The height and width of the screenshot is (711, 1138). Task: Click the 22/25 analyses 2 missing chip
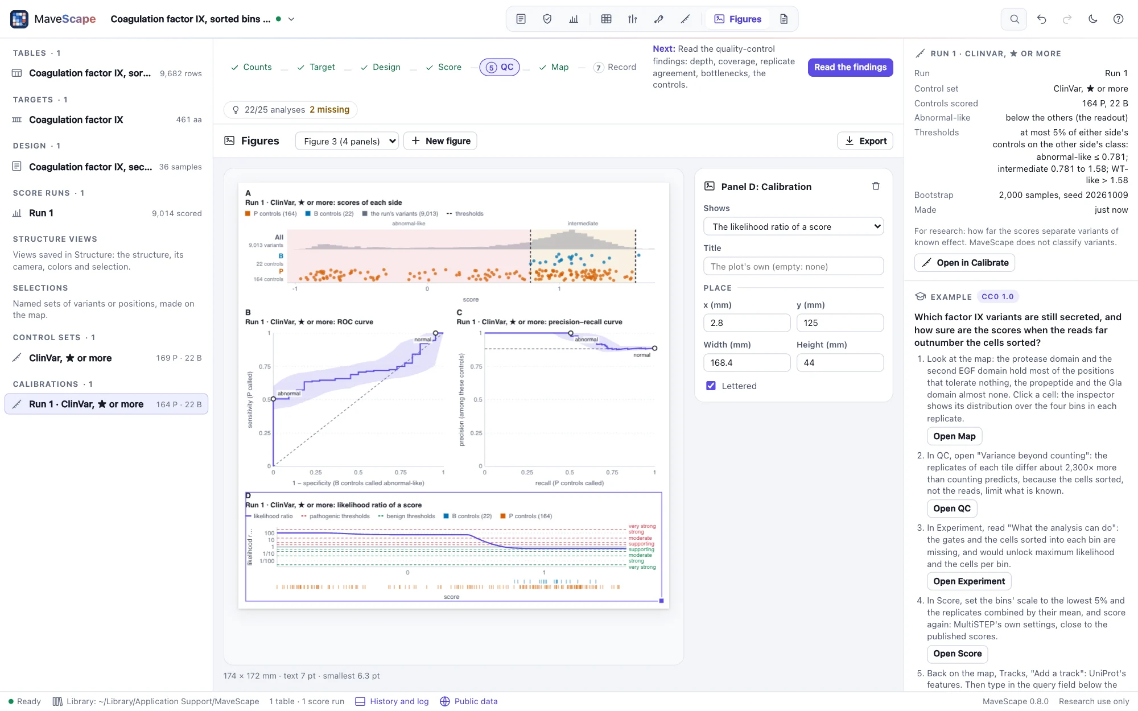tap(290, 110)
